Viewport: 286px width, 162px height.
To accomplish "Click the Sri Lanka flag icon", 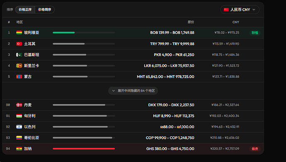I will [x=19, y=66].
